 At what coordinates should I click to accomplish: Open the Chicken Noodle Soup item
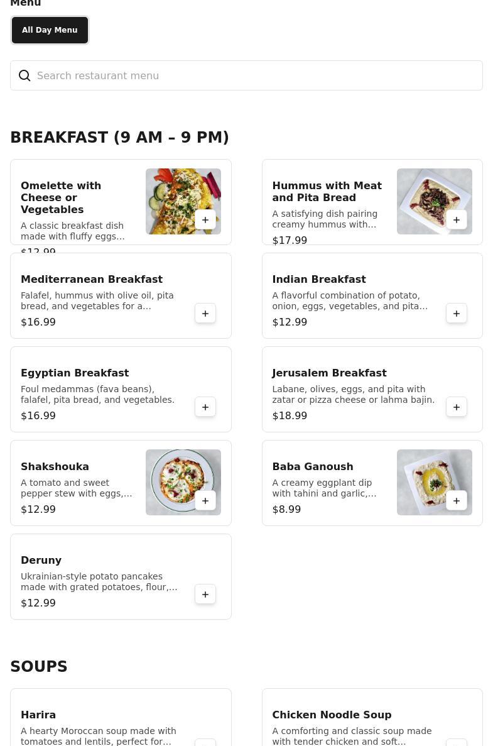tap(372, 717)
